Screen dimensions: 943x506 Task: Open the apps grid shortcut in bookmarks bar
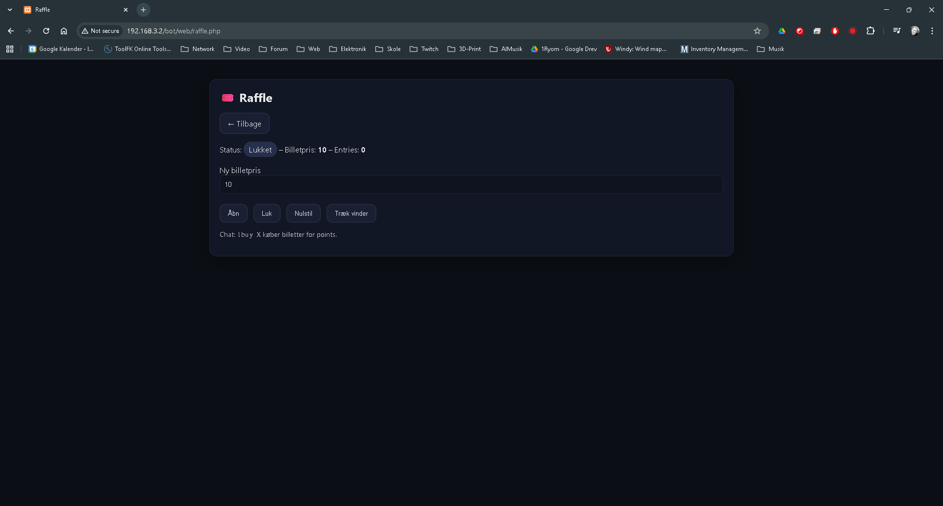10,49
